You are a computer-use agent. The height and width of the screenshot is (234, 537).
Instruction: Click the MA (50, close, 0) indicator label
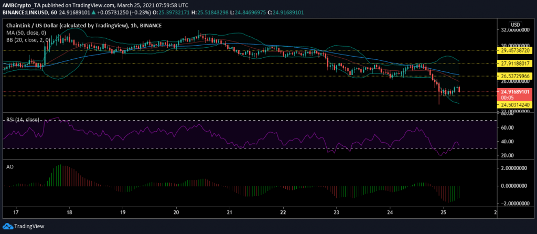pos(25,33)
